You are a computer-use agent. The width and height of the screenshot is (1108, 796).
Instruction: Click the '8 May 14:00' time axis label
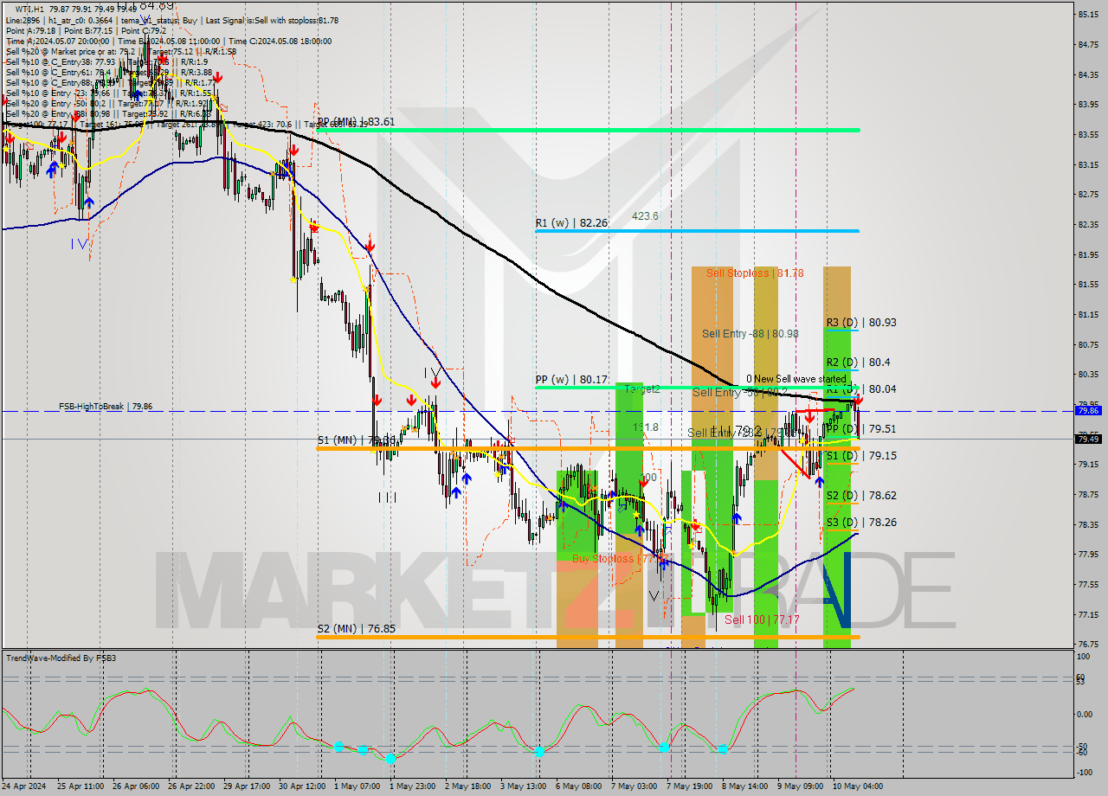coord(745,786)
